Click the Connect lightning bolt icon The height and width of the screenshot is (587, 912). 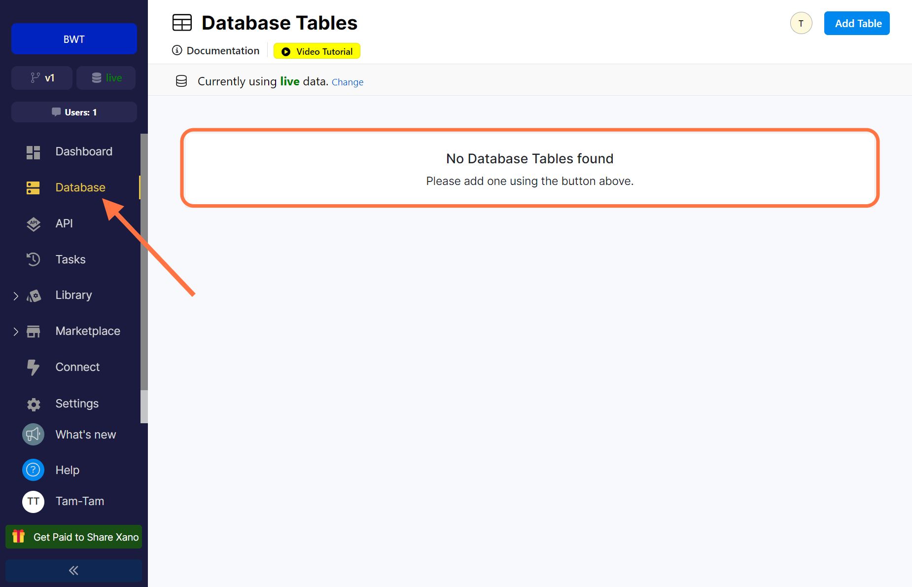pos(33,367)
